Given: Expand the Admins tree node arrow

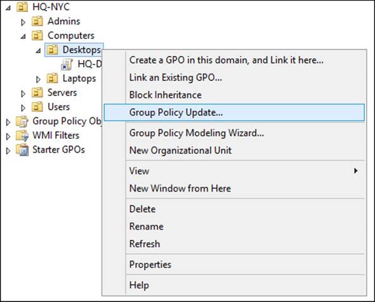Looking at the screenshot, I should pyautogui.click(x=23, y=22).
